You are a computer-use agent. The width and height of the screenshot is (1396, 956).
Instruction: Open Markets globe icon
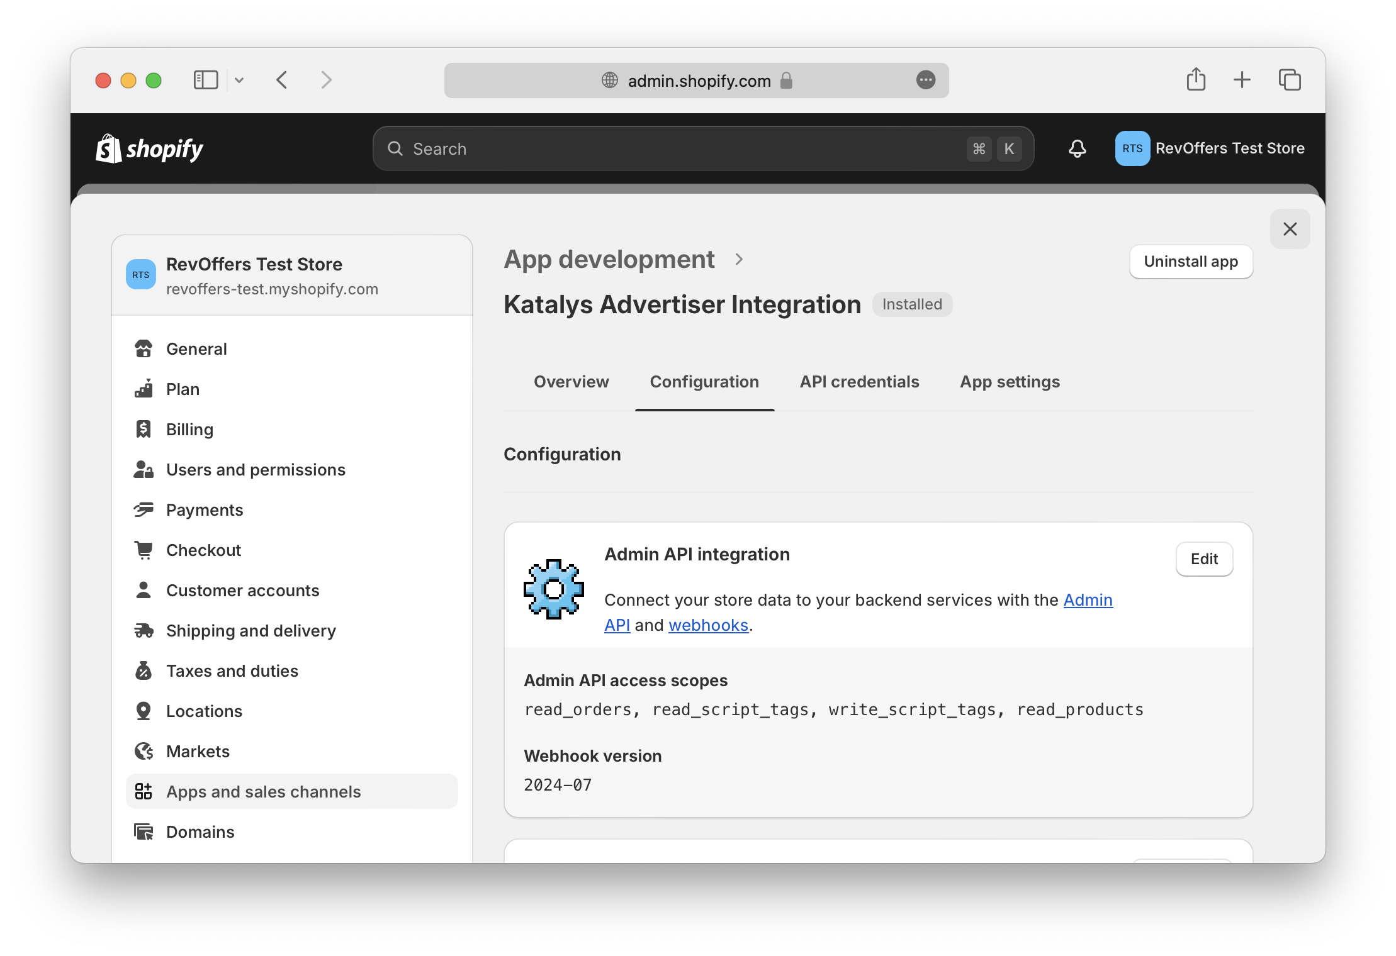(x=144, y=752)
